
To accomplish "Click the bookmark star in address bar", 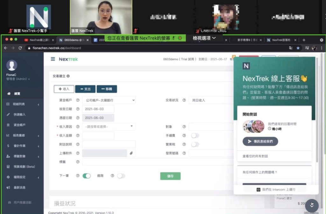I will (298, 48).
